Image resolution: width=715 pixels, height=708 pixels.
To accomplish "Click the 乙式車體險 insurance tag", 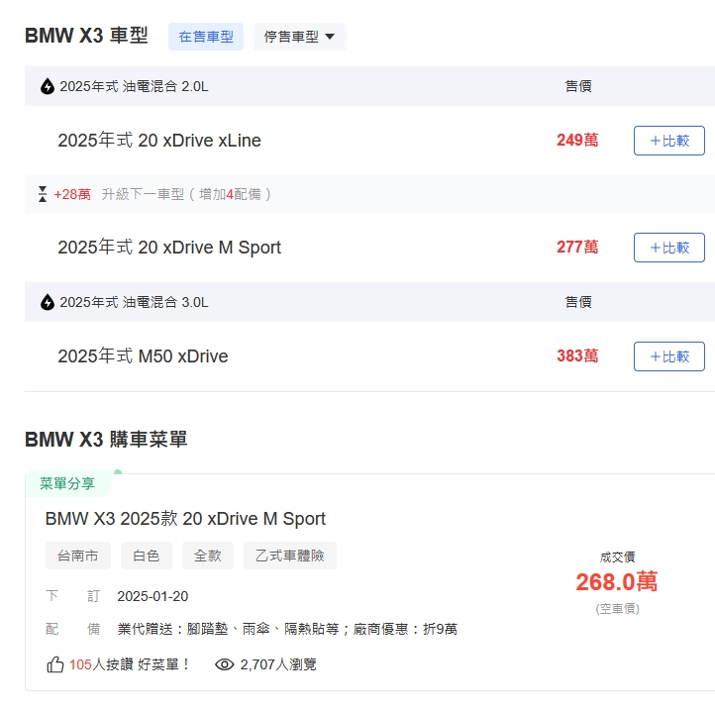I will click(290, 556).
